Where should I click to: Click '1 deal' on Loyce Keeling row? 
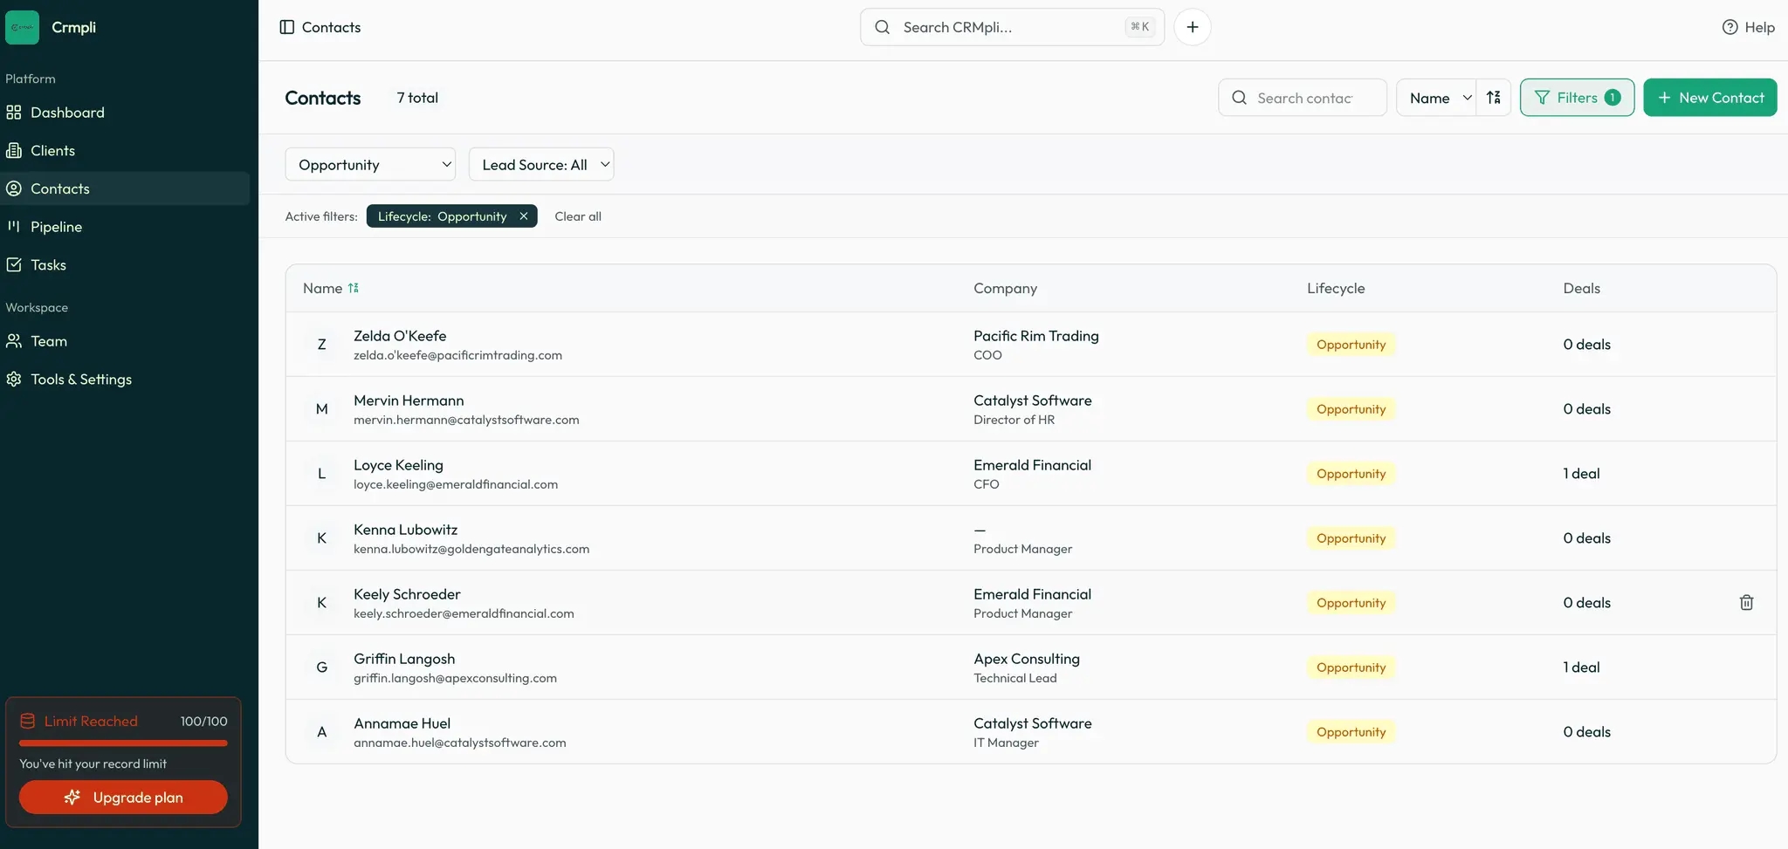tap(1581, 474)
